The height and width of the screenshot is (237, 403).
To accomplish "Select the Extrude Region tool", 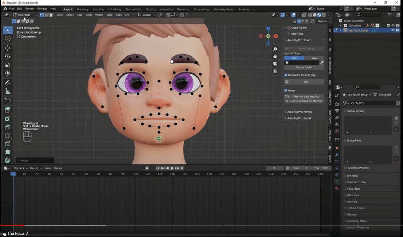I will click(8, 110).
